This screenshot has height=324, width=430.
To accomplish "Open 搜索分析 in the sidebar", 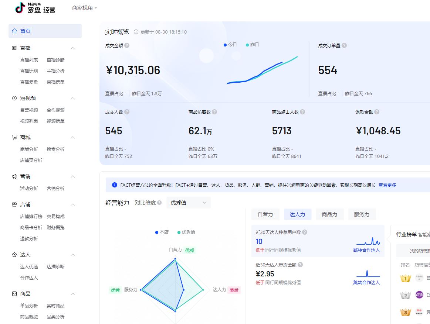I will point(56,149).
